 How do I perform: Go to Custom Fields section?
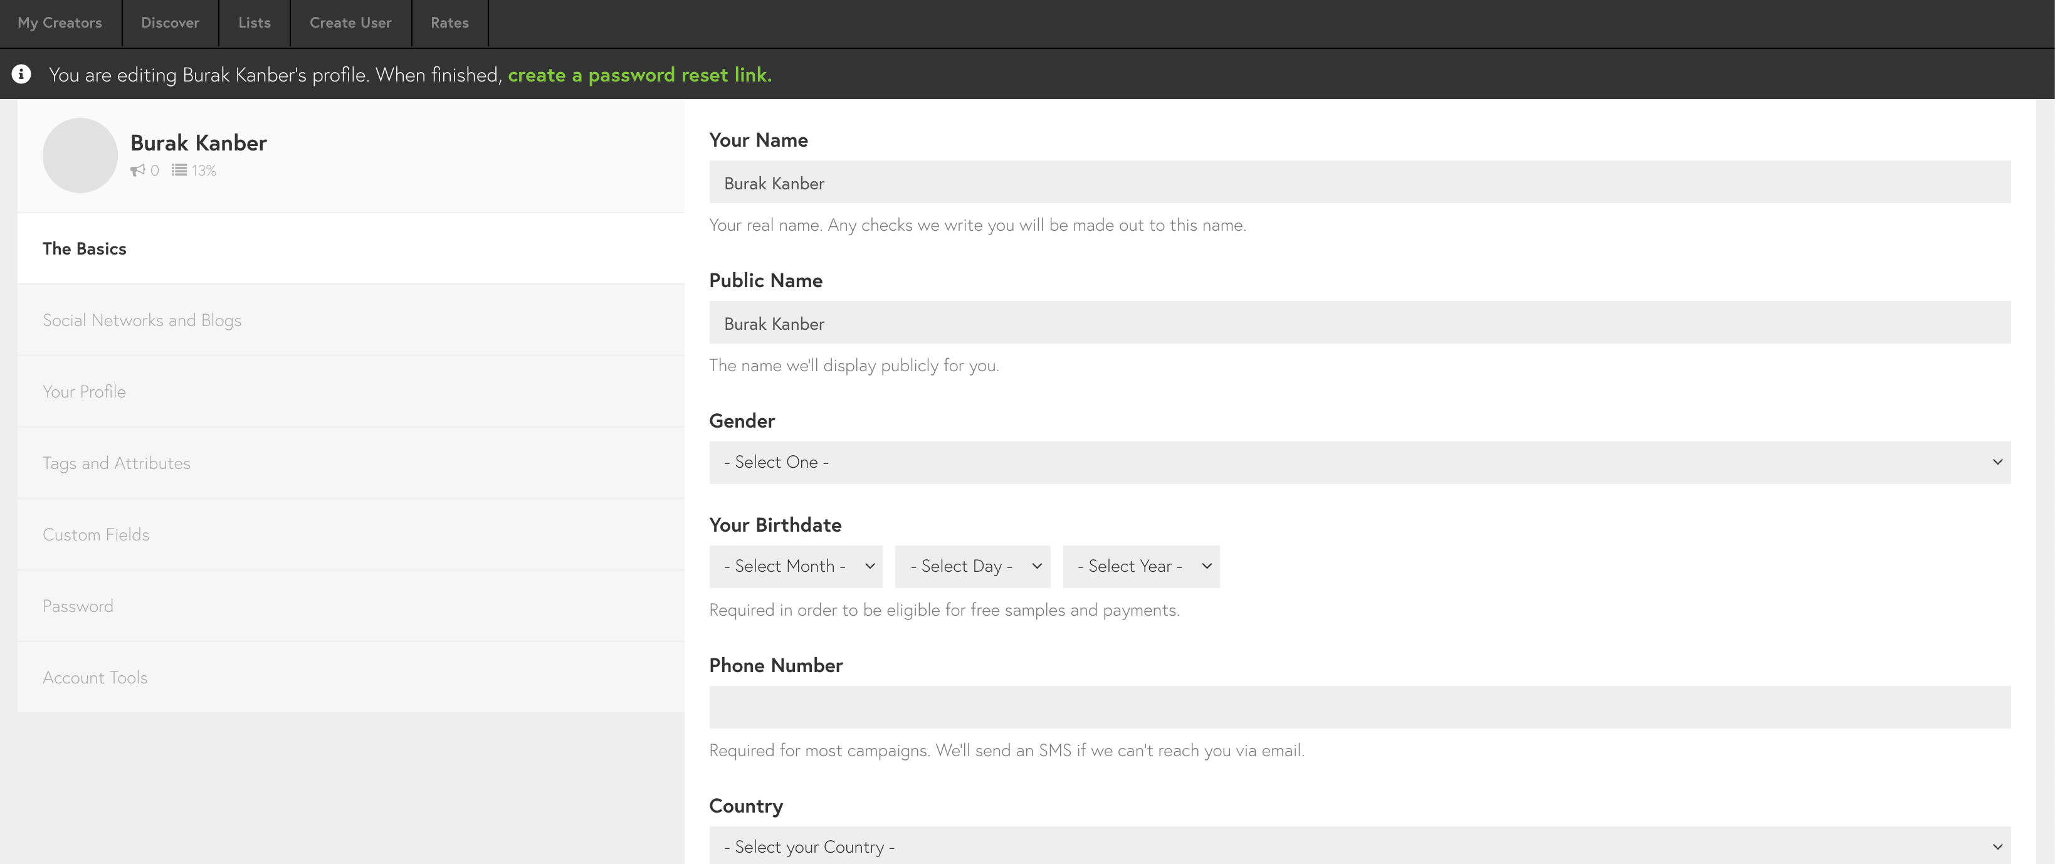pos(351,535)
